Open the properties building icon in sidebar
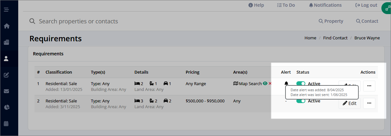 [6, 42]
